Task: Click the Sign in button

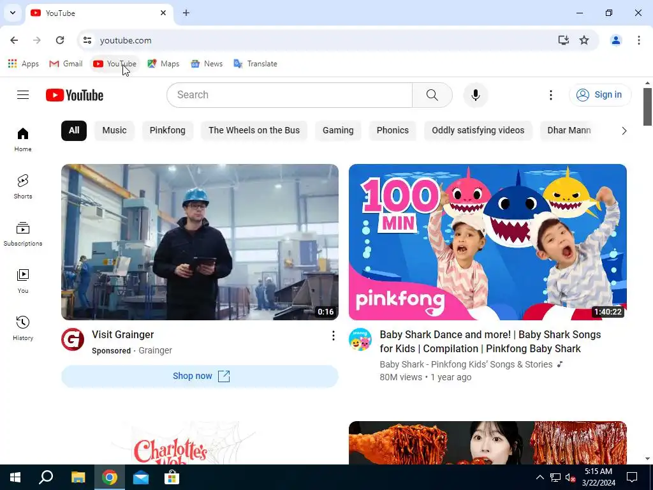Action: click(x=600, y=95)
